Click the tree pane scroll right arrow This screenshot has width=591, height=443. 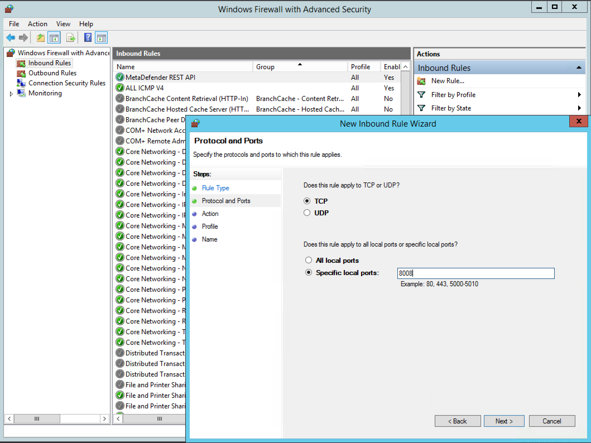(x=104, y=419)
